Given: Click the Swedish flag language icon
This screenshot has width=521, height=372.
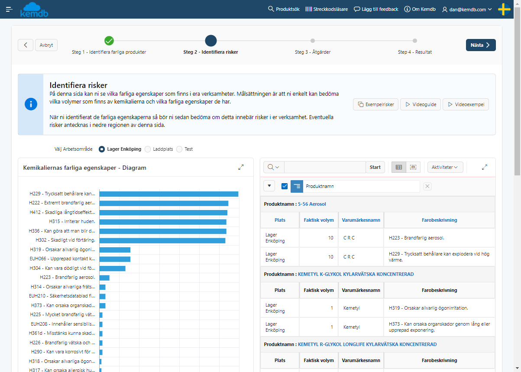Looking at the screenshot, I should [505, 9].
